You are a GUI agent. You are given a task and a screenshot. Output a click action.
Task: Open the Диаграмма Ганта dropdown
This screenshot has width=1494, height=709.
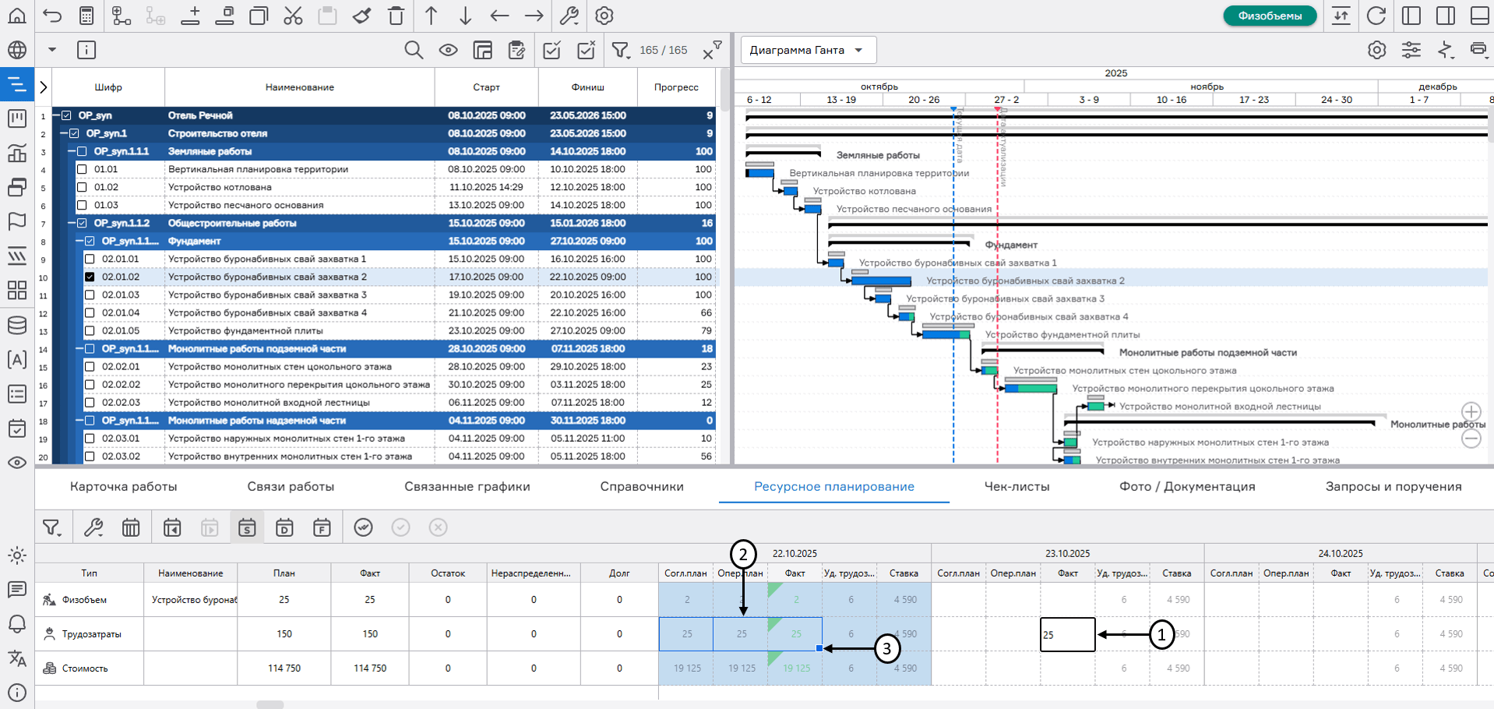[x=807, y=50]
